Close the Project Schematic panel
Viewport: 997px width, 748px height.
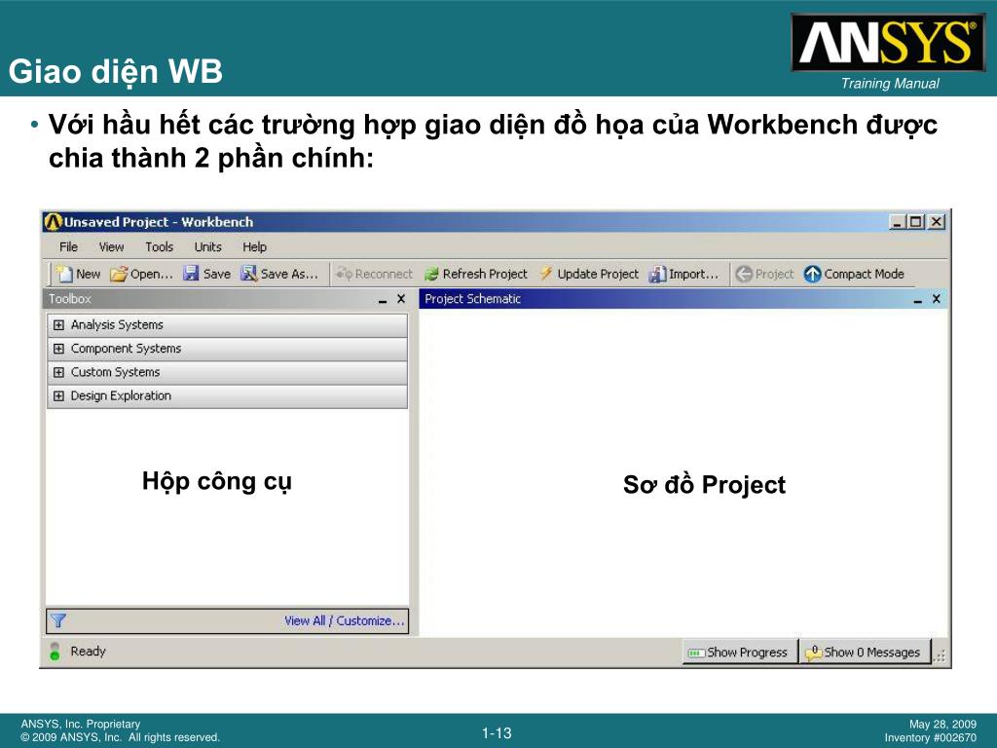click(936, 299)
